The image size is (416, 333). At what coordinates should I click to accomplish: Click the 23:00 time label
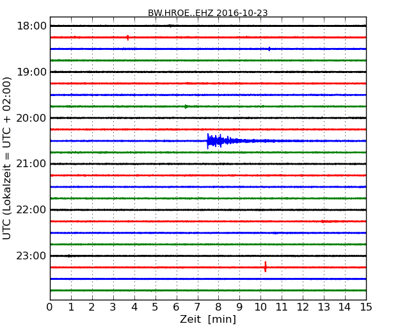point(31,256)
